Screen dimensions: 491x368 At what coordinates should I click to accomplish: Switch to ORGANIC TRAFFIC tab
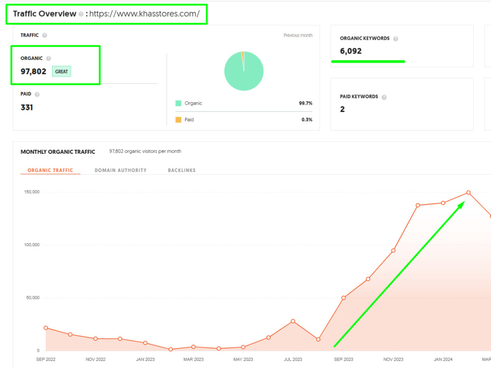(x=51, y=170)
